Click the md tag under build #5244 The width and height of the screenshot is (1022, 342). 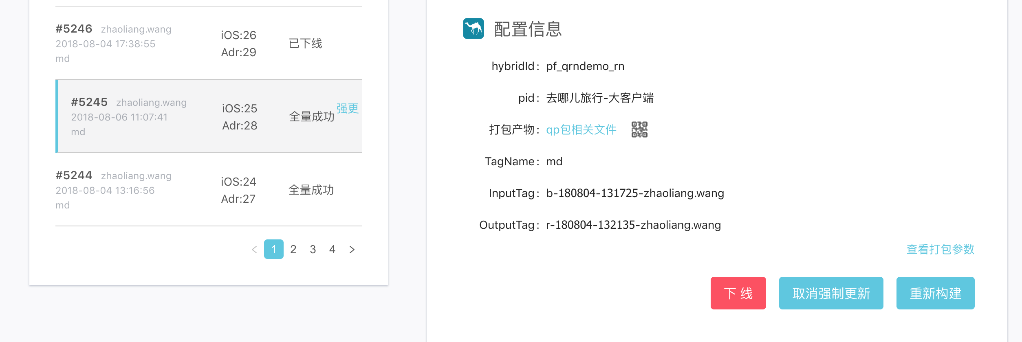62,205
